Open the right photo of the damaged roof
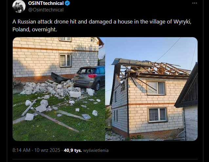This screenshot has width=209, height=162. tap(151, 89)
